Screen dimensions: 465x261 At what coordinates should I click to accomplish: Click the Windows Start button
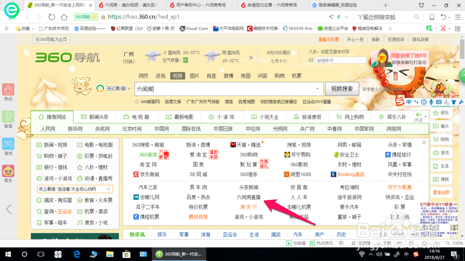click(8, 254)
